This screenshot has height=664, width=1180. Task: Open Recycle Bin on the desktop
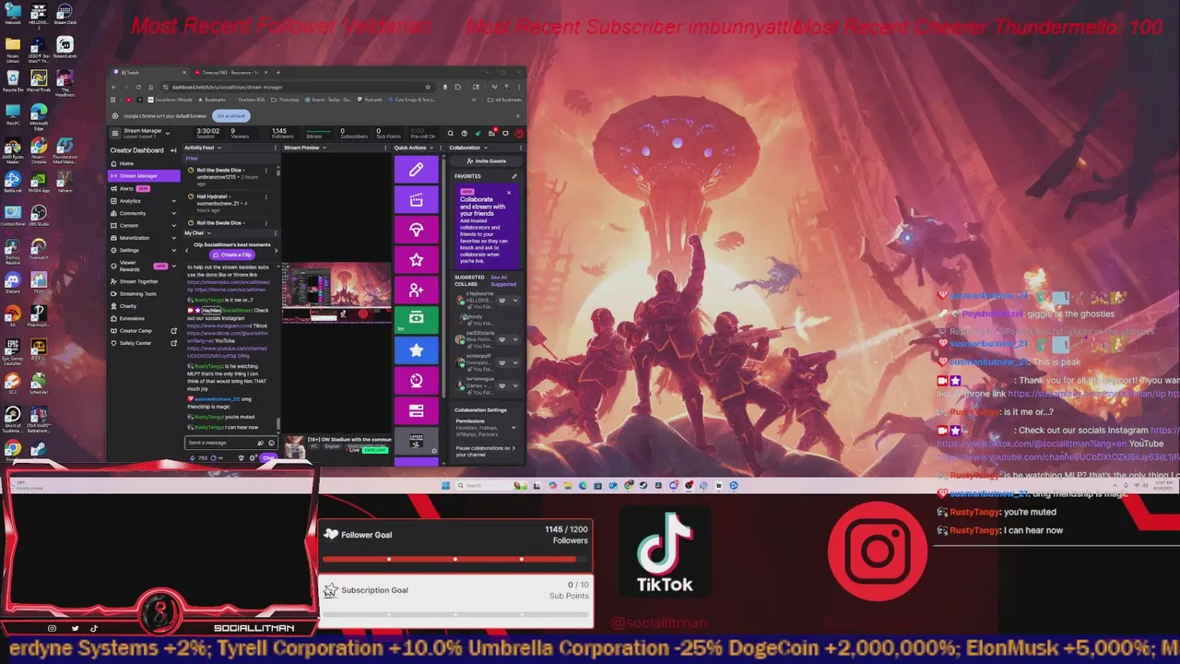click(13, 80)
